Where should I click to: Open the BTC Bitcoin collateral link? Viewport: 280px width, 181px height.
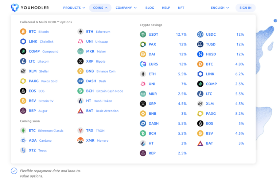point(34,32)
